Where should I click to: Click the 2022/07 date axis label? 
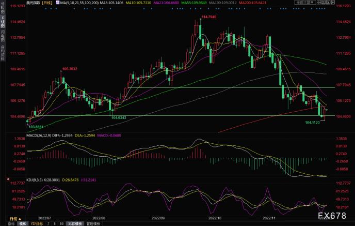[44, 218]
